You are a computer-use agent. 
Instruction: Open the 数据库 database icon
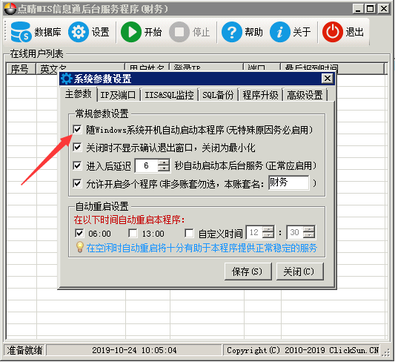21,32
